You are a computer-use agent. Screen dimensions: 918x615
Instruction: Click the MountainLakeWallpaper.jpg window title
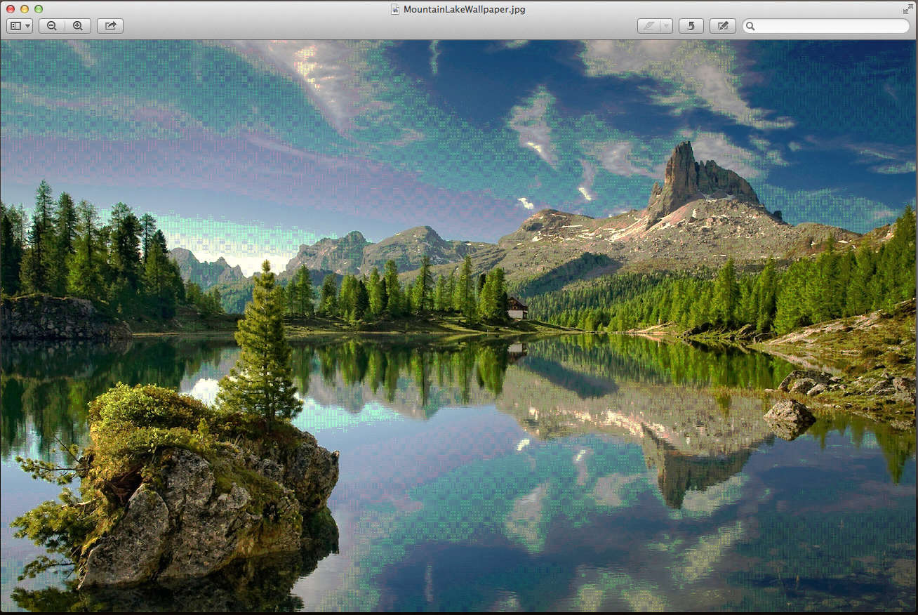[x=464, y=9]
